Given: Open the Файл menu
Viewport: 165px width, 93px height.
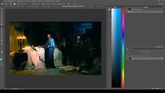Looking at the screenshot, I should pos(5,1).
